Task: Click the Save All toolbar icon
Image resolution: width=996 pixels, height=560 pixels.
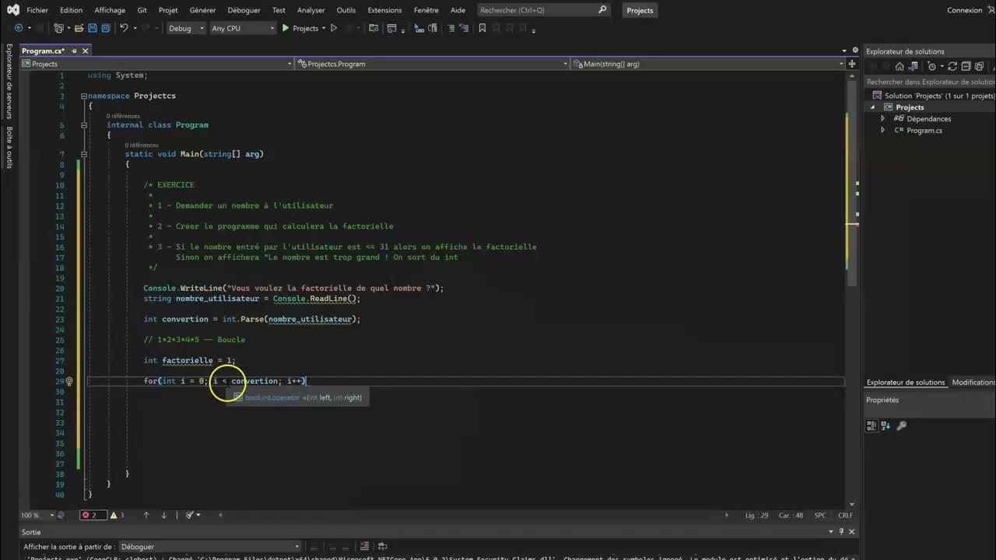Action: point(105,28)
